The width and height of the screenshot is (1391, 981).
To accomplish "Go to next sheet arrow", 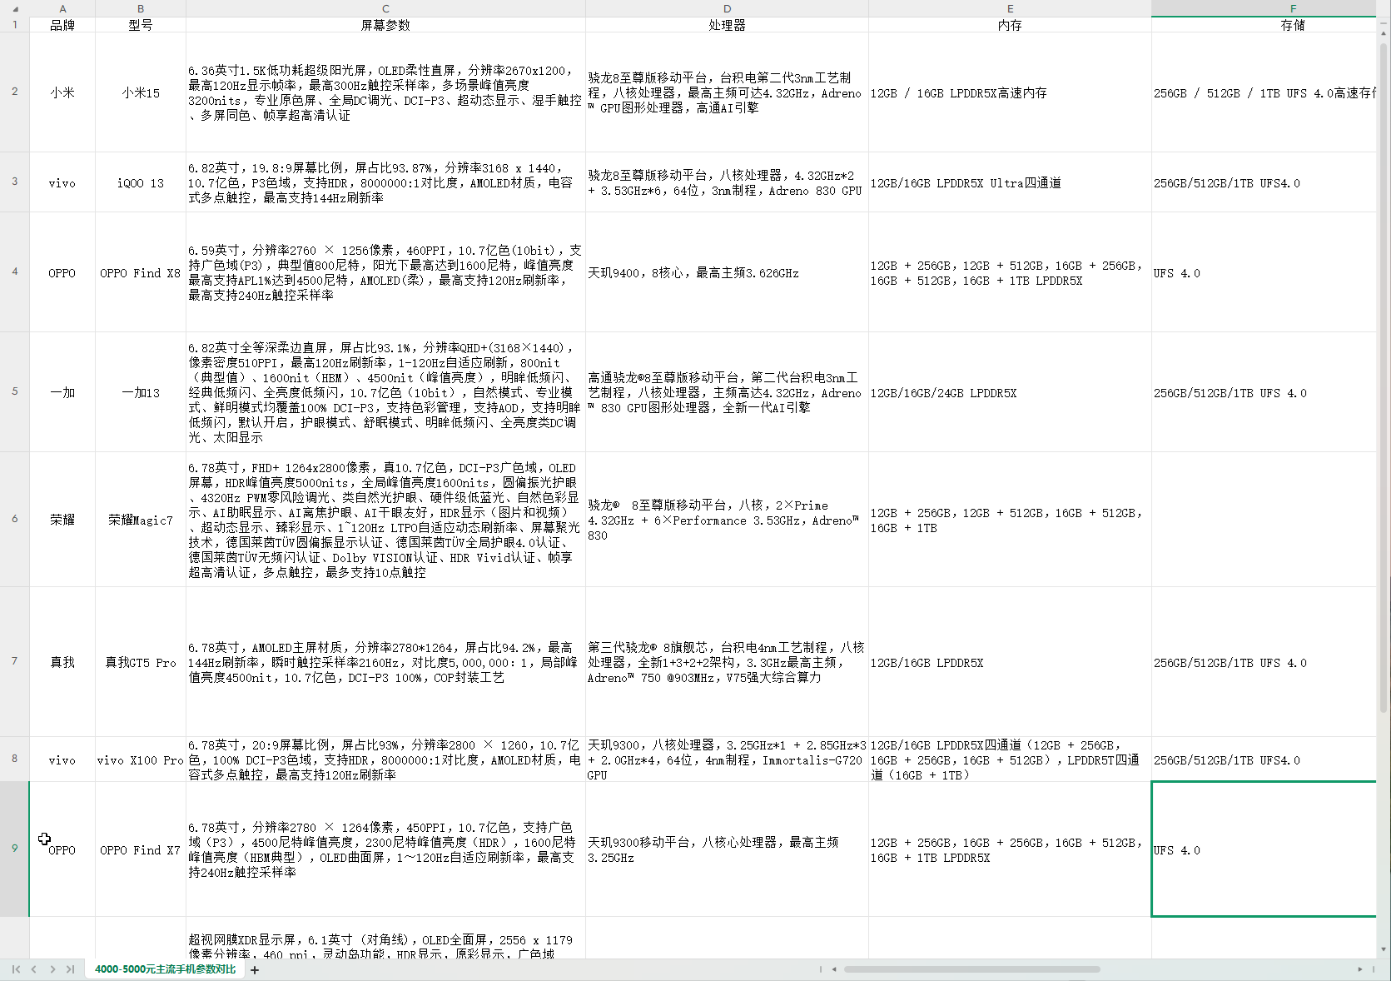I will click(x=52, y=969).
